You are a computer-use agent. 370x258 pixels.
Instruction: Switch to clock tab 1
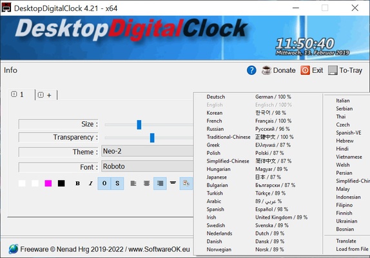click(22, 95)
